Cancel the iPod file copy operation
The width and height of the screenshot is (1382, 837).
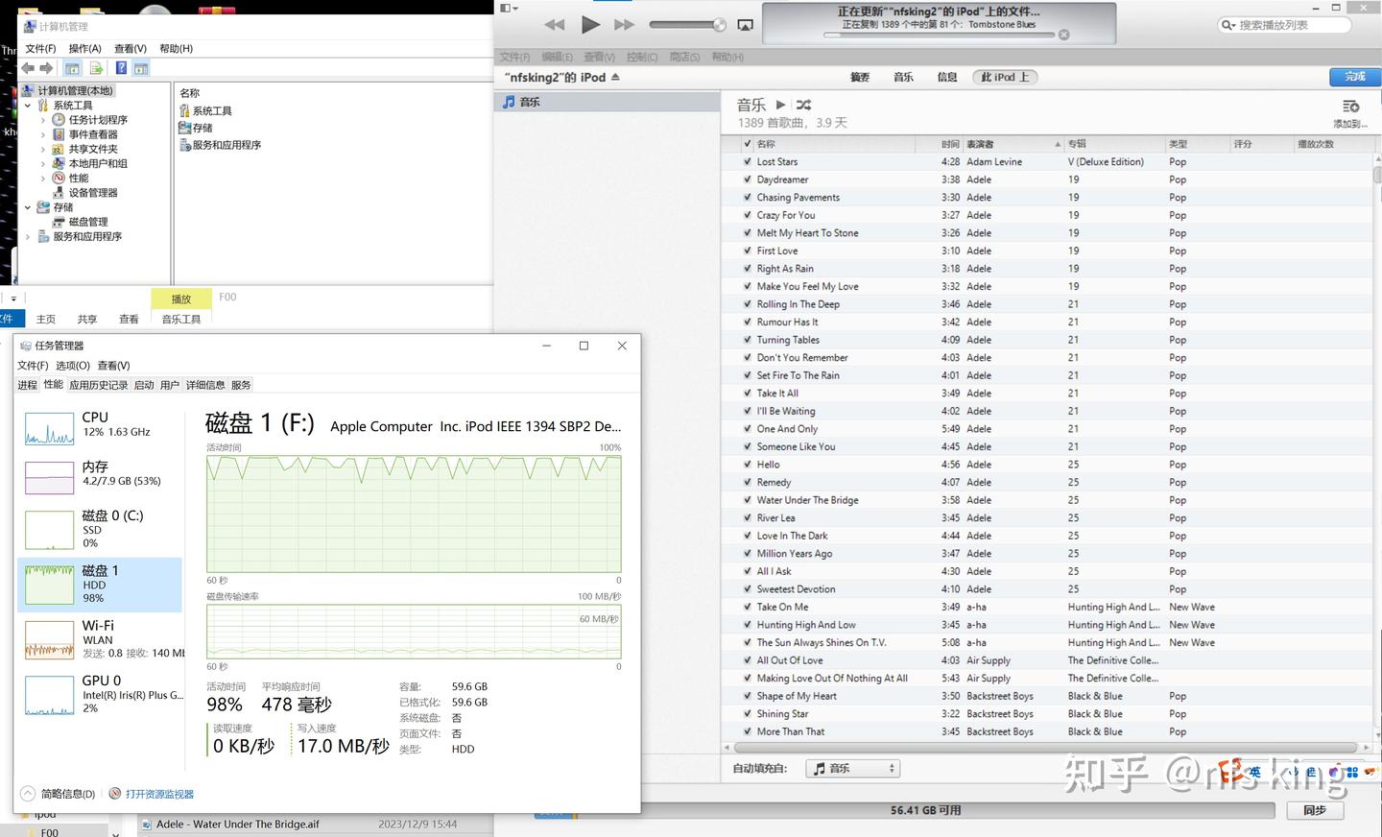point(1063,36)
